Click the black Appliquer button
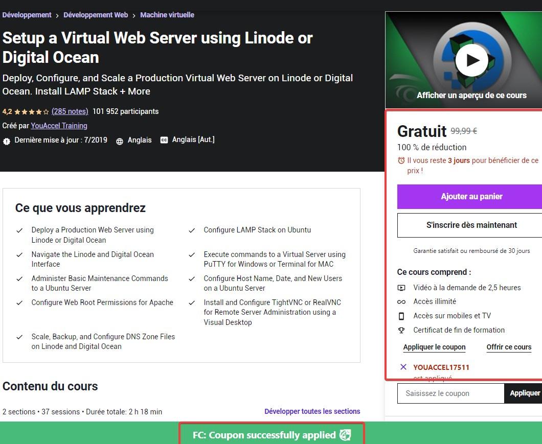The height and width of the screenshot is (444, 542). click(524, 393)
